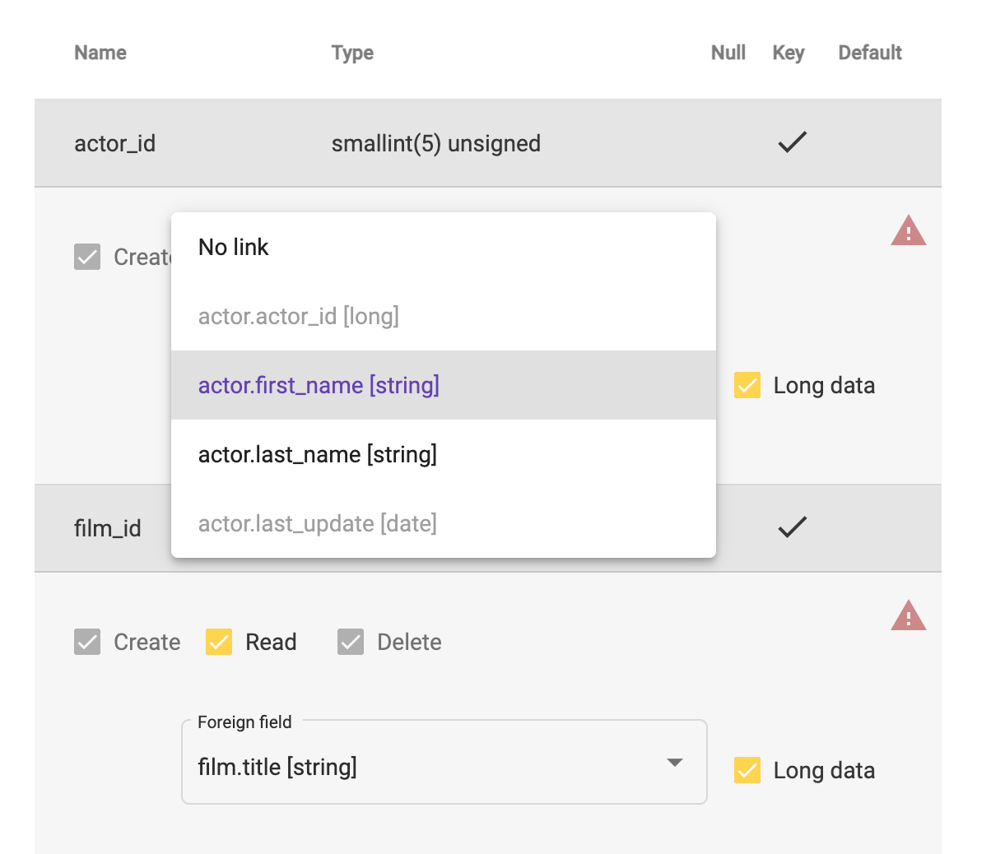Click the Name column header

point(100,53)
